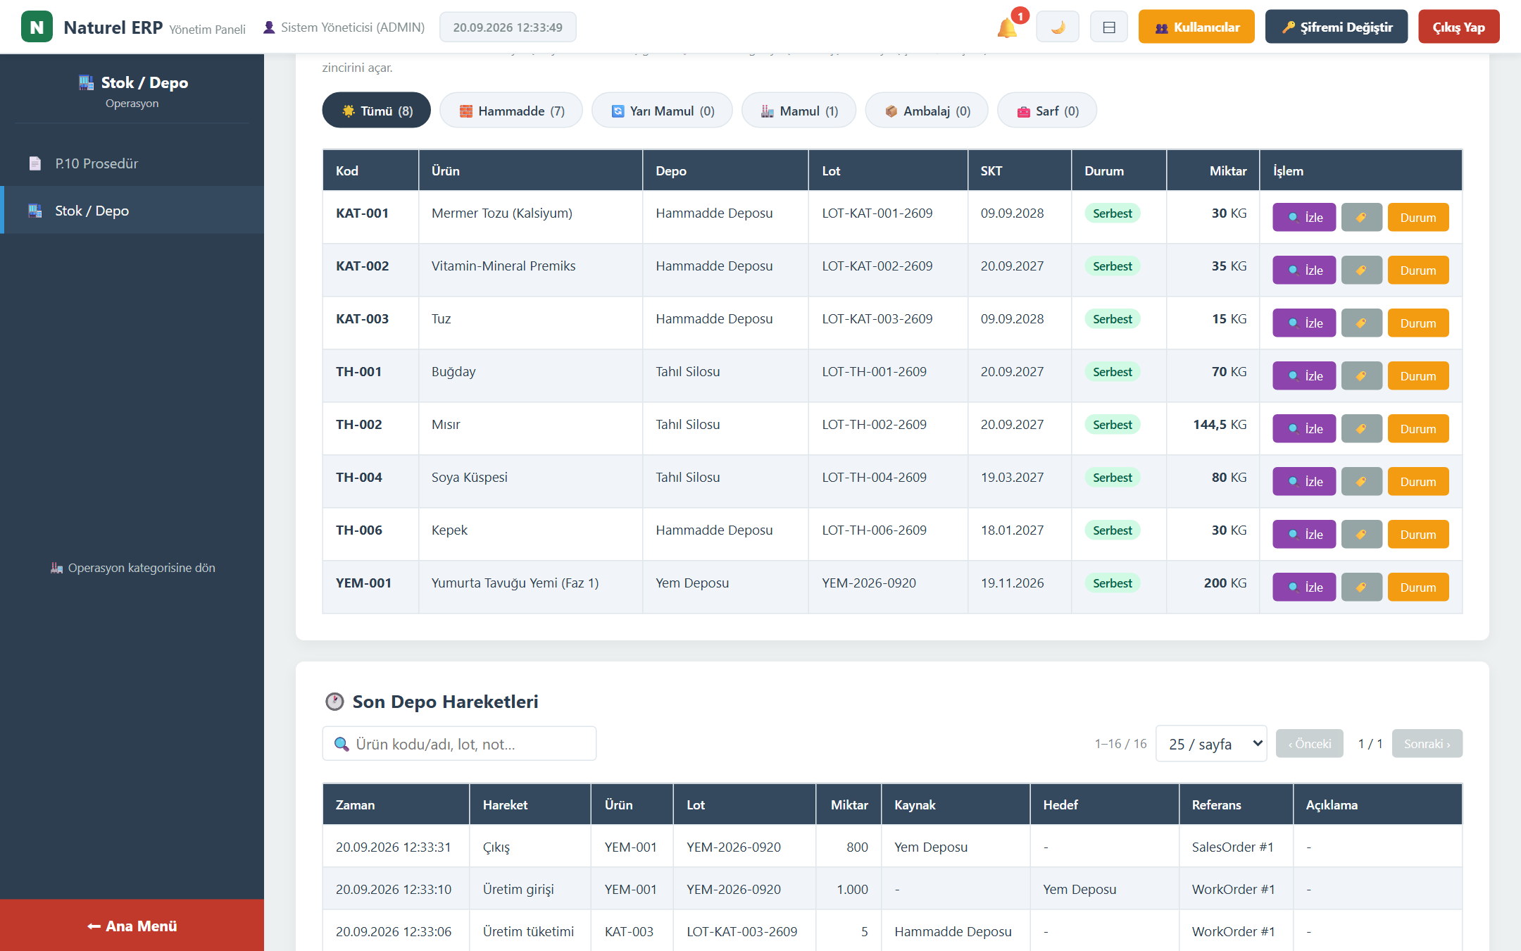Select the Sarf (0) filter tab
This screenshot has width=1521, height=951.
point(1047,111)
